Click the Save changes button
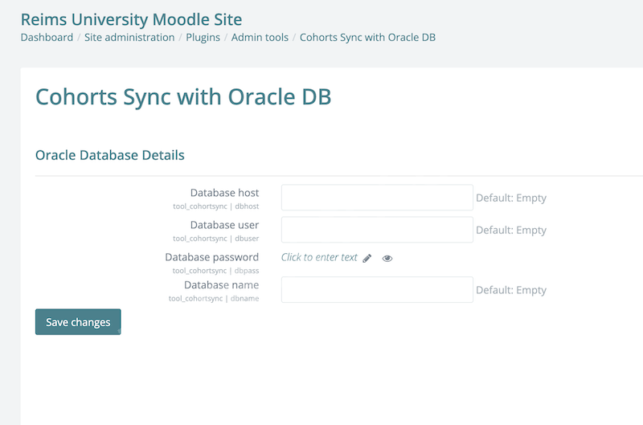643x425 pixels. click(x=78, y=321)
